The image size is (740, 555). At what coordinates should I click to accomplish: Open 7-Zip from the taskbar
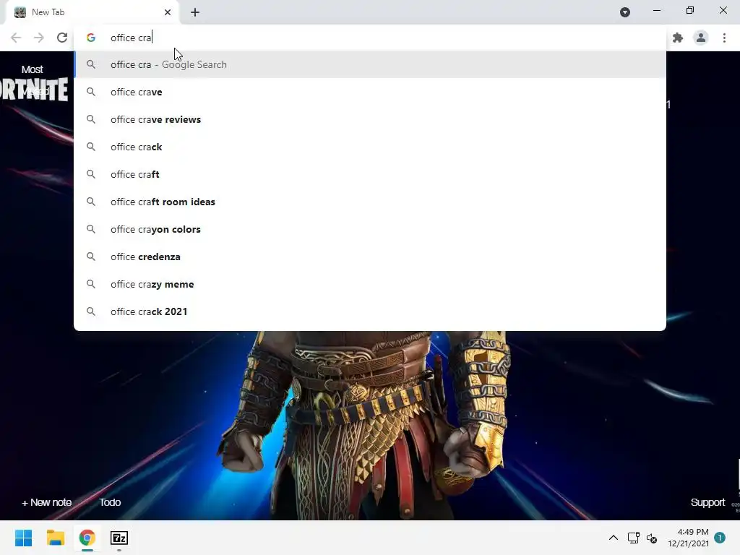[x=119, y=538]
